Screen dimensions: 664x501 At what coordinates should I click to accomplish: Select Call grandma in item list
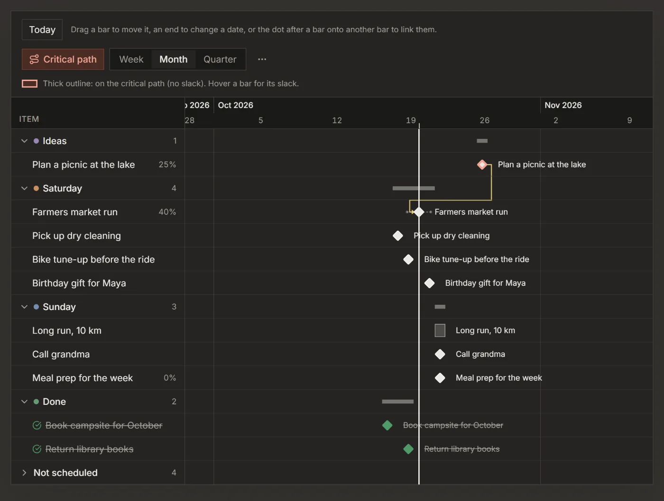[98, 354]
